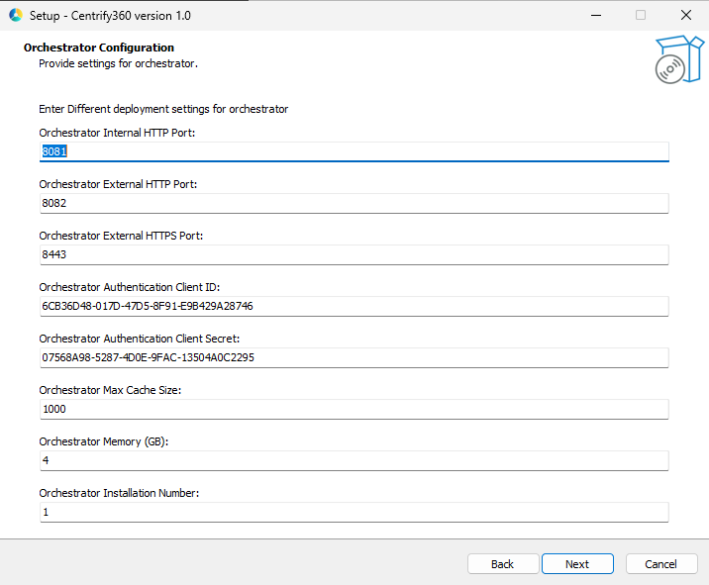Click the 'Provide settings for orchestrator.' text

pos(118,63)
